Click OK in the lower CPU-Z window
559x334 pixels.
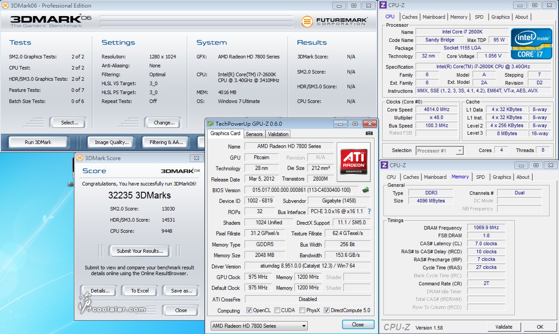tap(540, 327)
